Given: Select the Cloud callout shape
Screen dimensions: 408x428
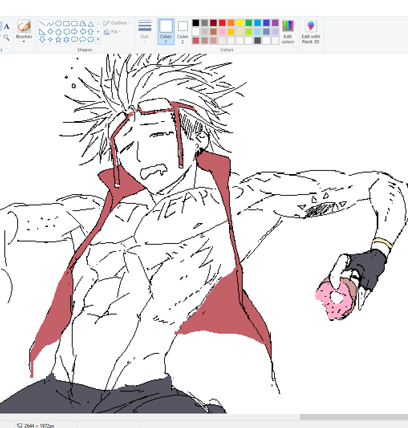Looking at the screenshot, I should [x=91, y=40].
